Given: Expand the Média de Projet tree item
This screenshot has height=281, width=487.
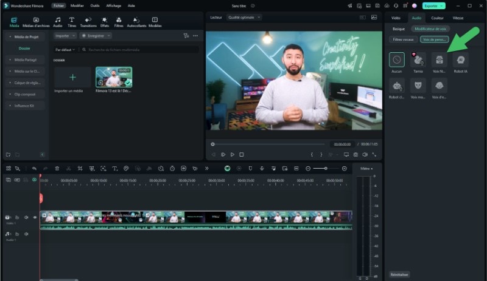Looking at the screenshot, I should click(x=25, y=37).
